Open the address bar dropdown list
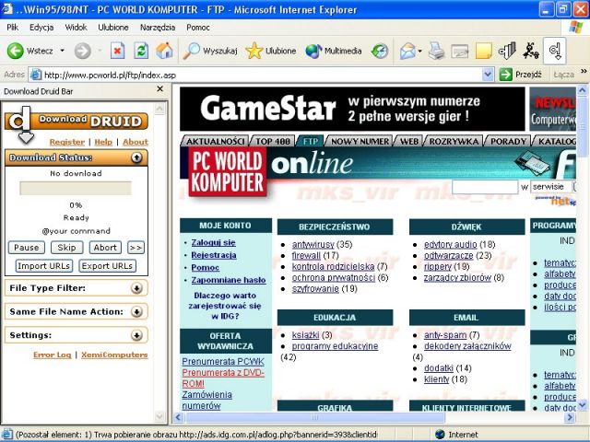The height and width of the screenshot is (442, 590). click(x=488, y=75)
